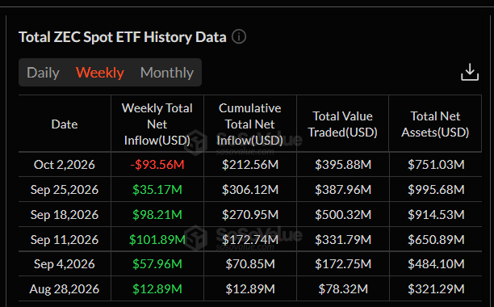Click the $331.79M value traded cell
Image resolution: width=494 pixels, height=307 pixels.
coord(343,240)
